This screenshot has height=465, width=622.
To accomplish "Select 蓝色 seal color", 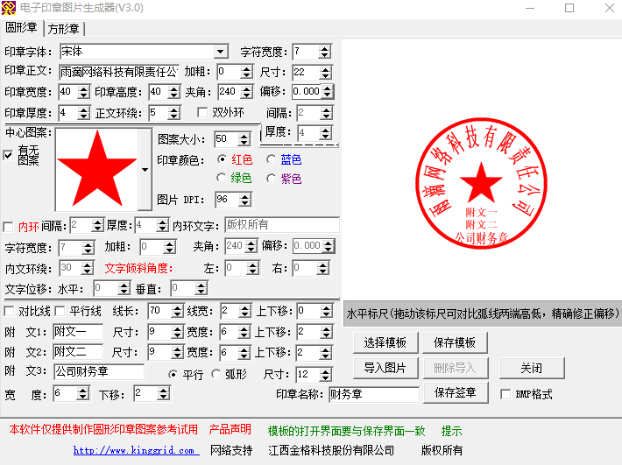I will tap(272, 159).
